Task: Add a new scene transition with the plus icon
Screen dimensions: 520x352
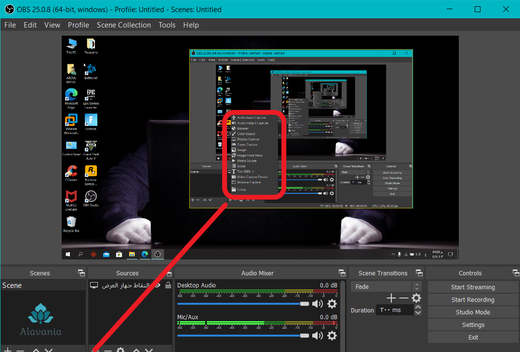Action: coord(391,298)
